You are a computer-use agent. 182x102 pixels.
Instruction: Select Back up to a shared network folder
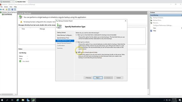[76, 52]
